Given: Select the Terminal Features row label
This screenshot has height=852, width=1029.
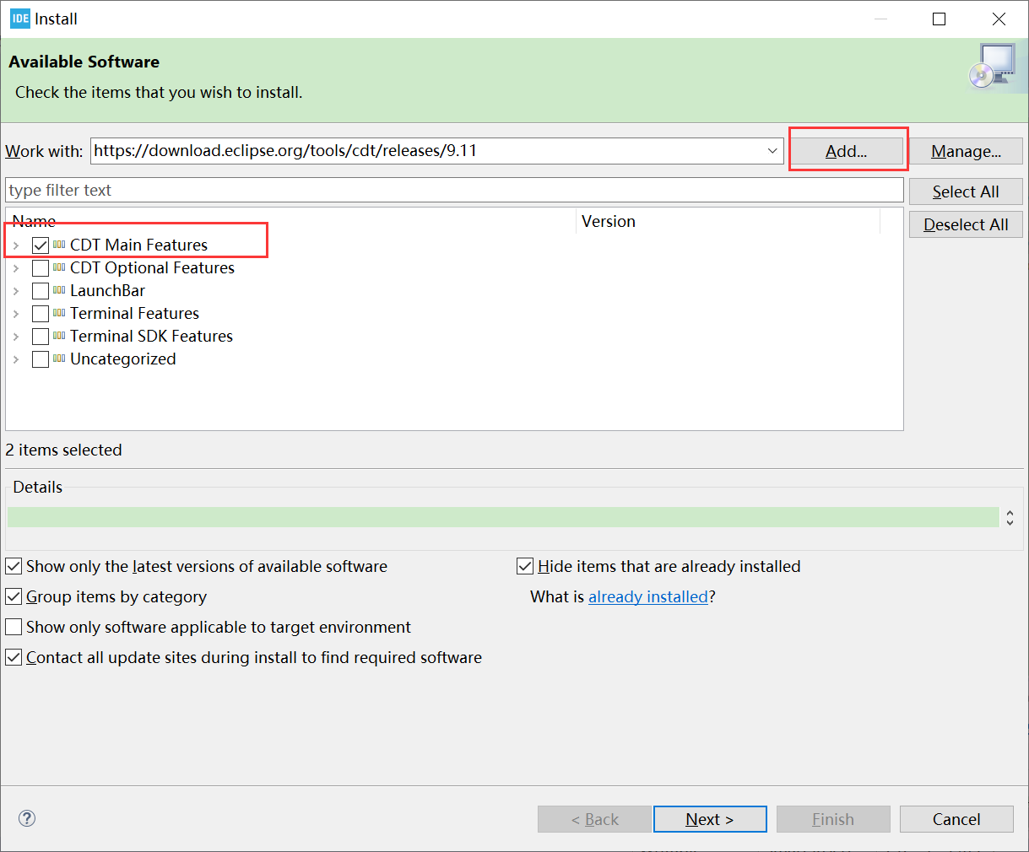Looking at the screenshot, I should tap(134, 313).
